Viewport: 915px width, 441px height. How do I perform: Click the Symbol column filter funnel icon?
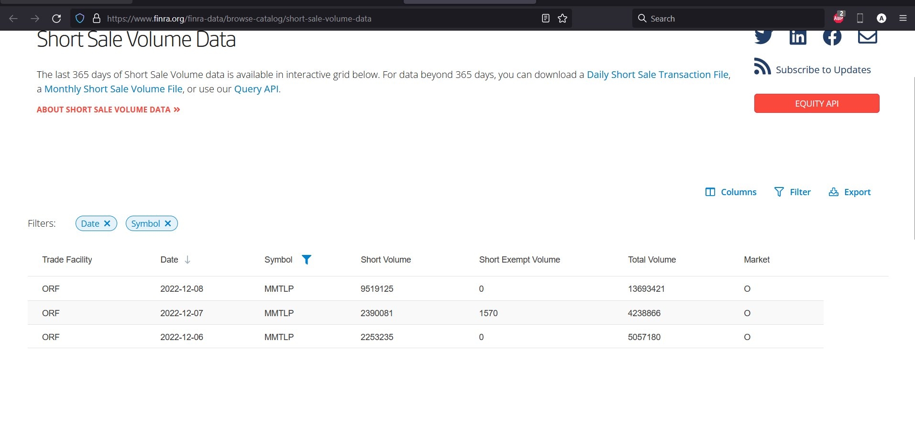pyautogui.click(x=307, y=260)
